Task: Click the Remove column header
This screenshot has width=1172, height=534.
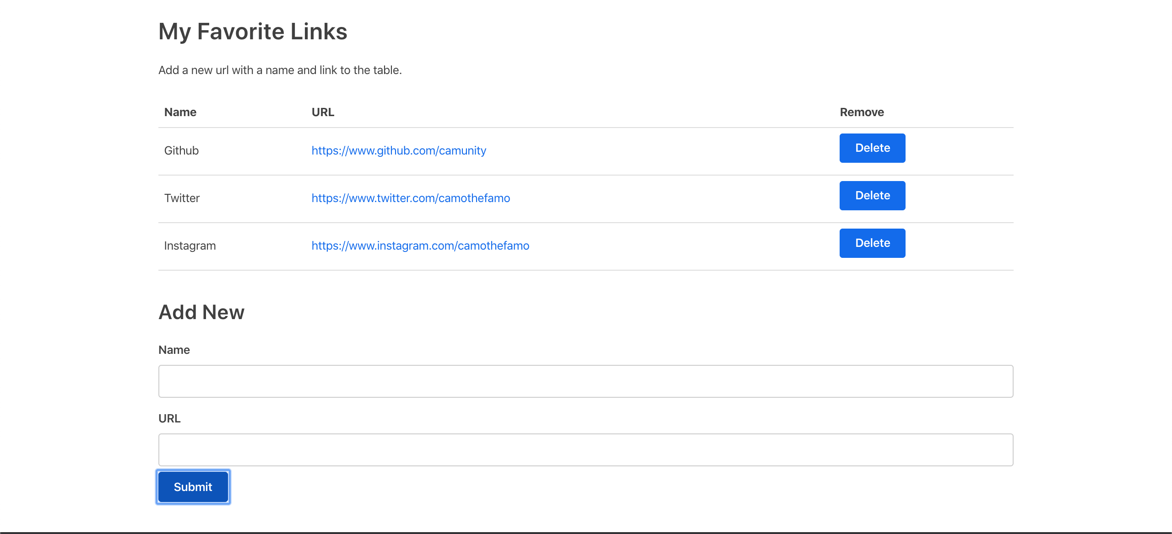Action: 862,112
